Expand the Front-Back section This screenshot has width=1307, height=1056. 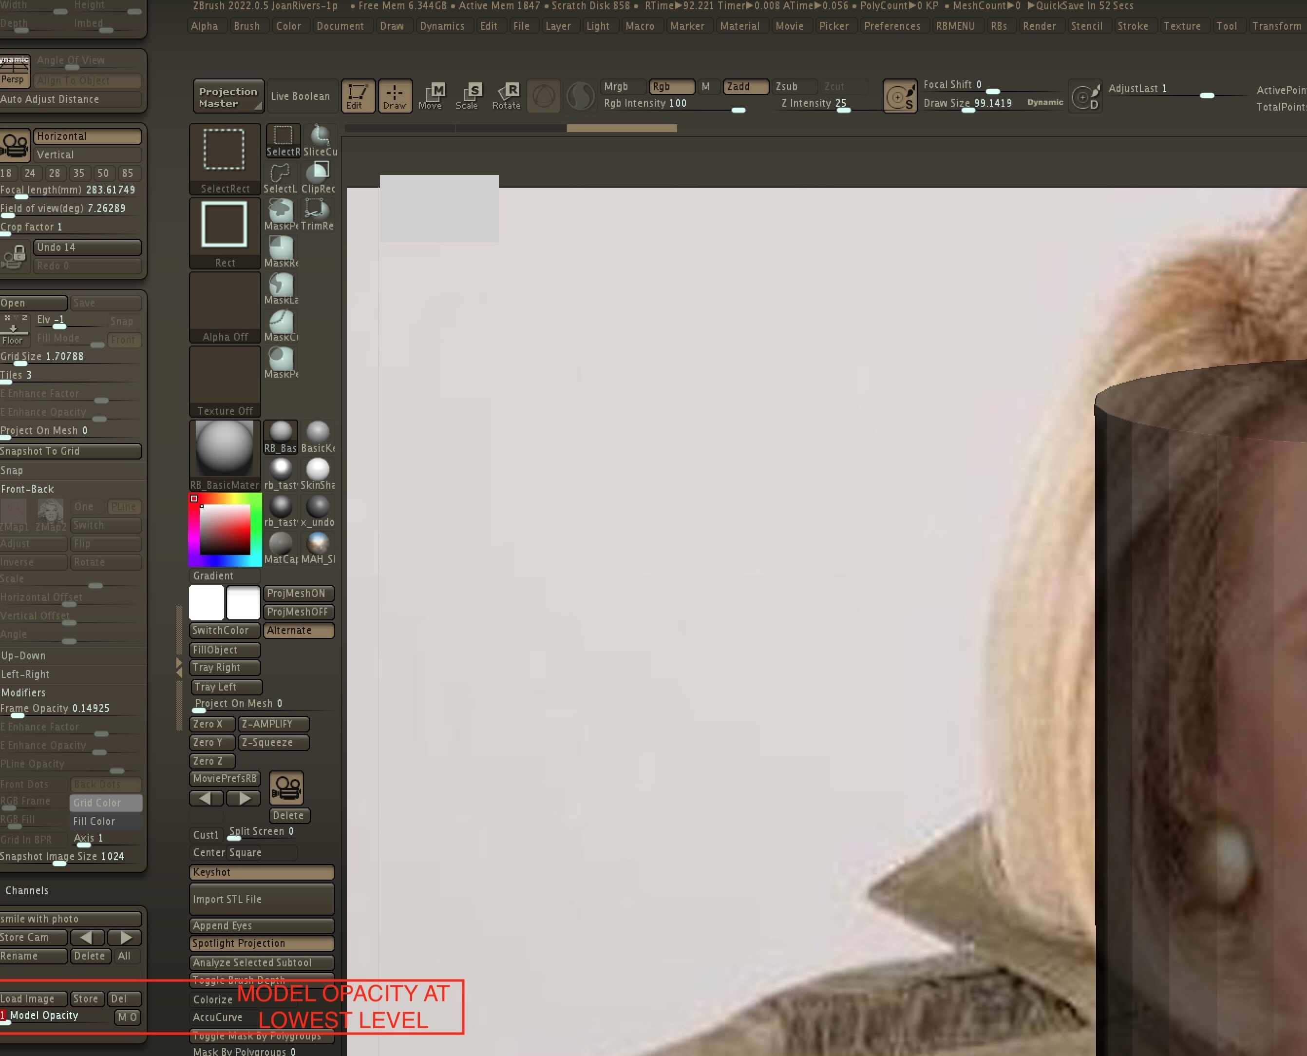(x=27, y=489)
